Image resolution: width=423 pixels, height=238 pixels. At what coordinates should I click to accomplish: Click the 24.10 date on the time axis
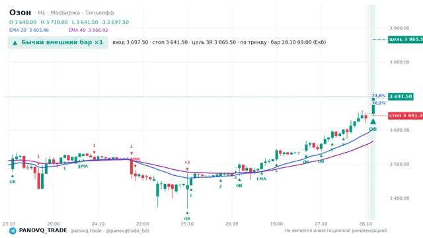tap(98, 224)
